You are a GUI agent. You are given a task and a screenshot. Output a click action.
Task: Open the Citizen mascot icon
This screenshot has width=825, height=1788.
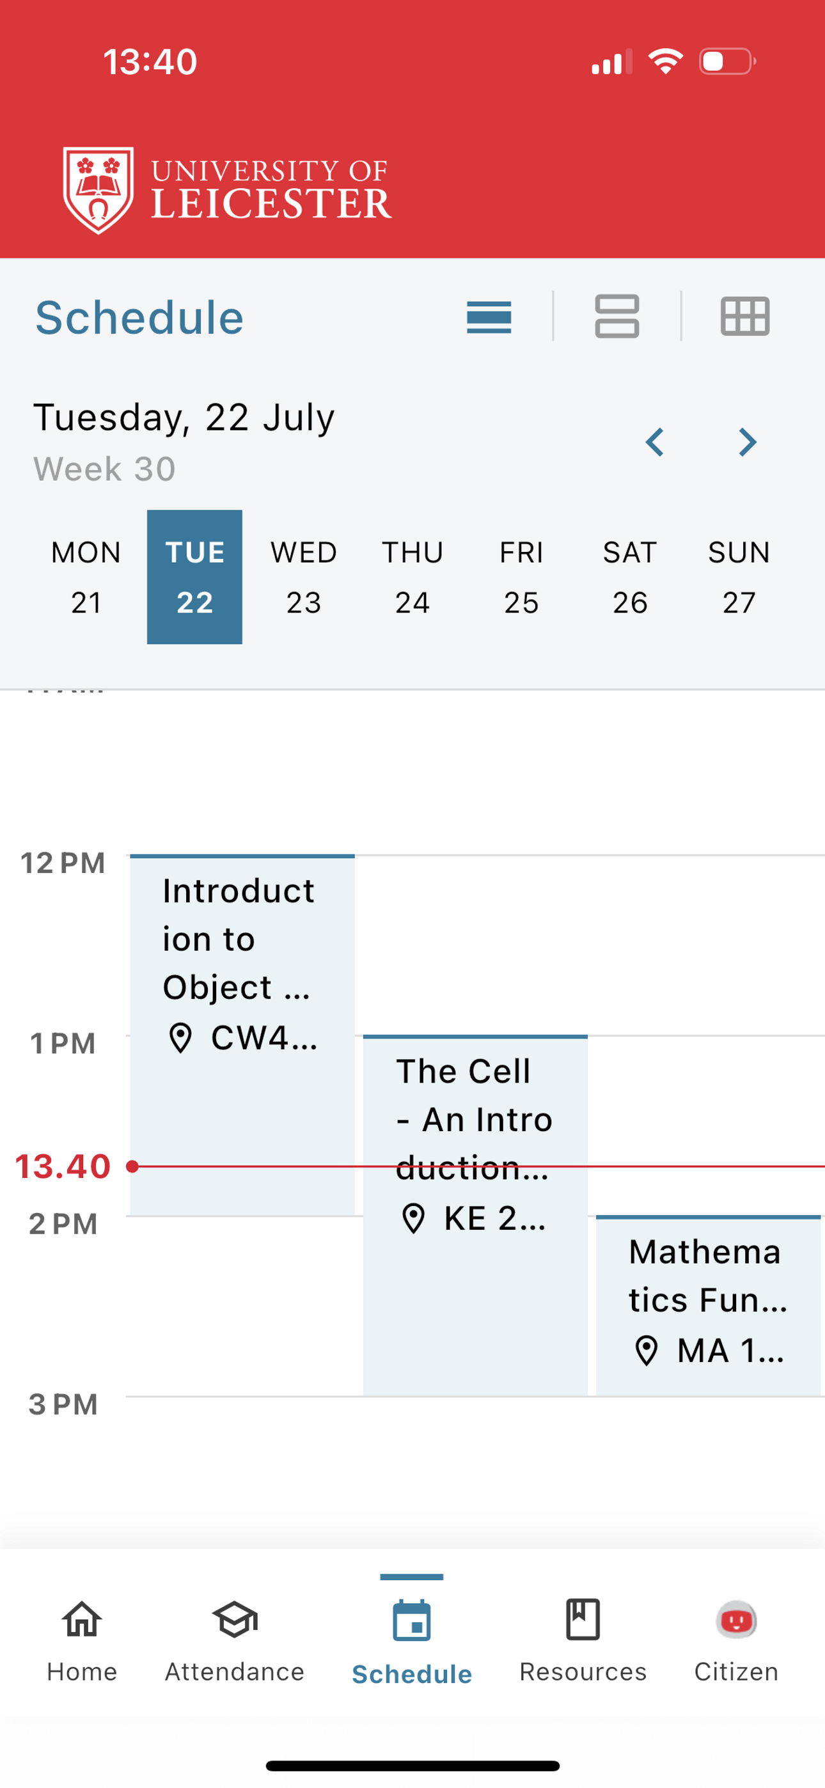coord(736,1620)
